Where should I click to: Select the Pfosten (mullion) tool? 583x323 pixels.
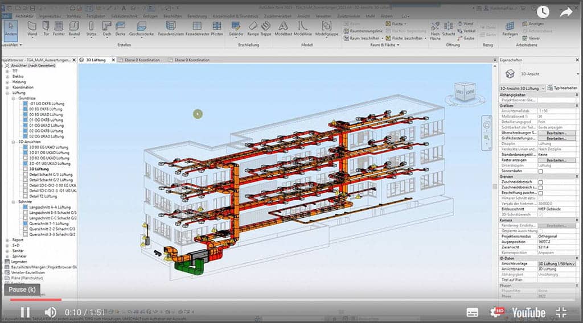(217, 28)
